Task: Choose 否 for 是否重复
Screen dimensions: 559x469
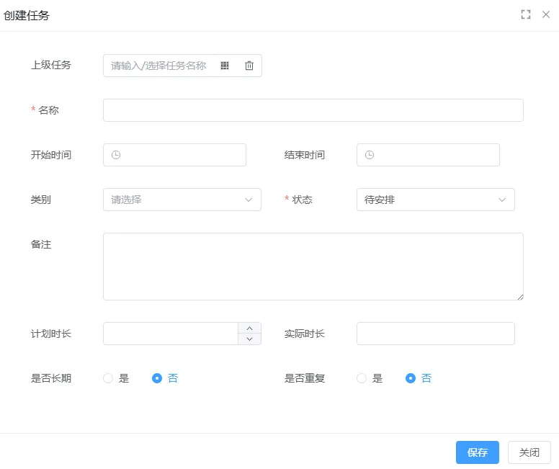Action: [x=411, y=378]
